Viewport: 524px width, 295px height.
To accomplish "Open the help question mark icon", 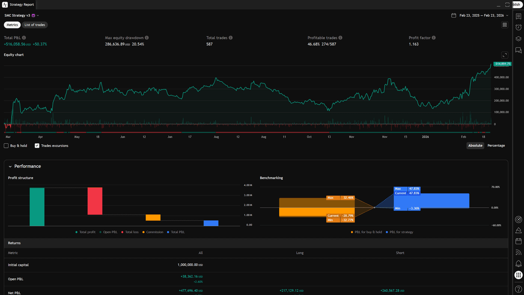I will (x=518, y=289).
